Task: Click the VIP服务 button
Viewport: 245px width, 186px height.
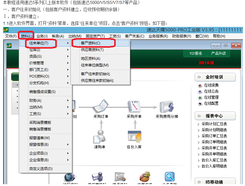Action: coord(195,53)
